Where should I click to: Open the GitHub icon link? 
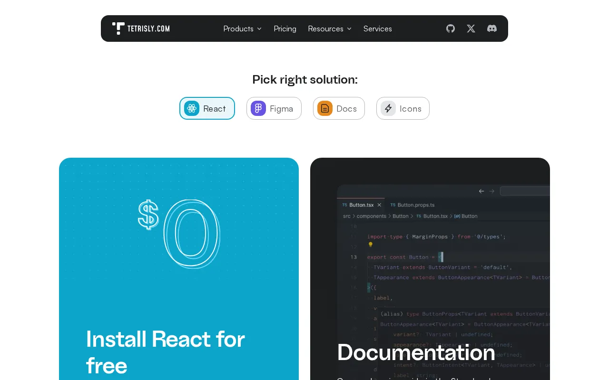pyautogui.click(x=451, y=28)
